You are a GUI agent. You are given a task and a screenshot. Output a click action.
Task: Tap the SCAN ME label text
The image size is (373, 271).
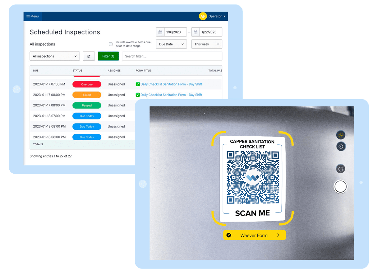tap(252, 213)
